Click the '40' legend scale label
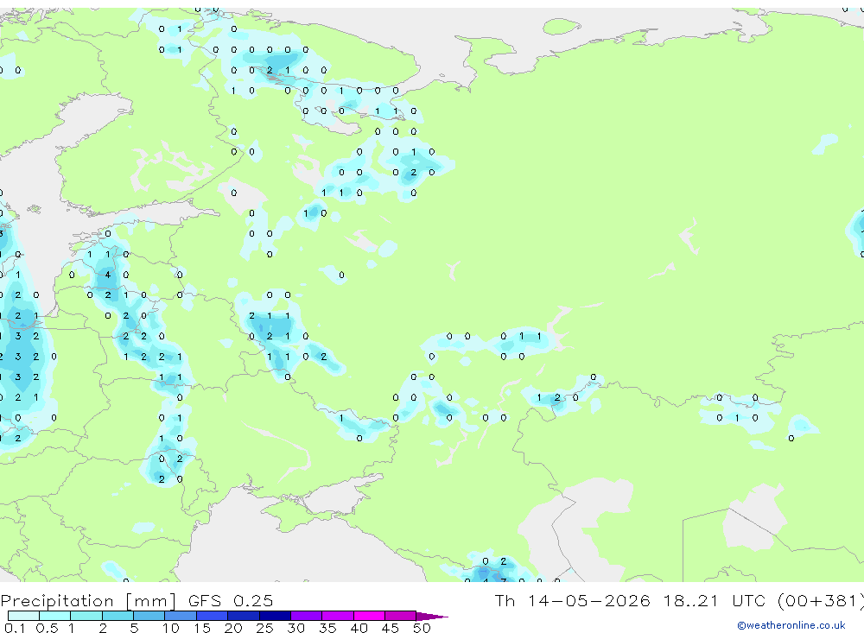Image resolution: width=864 pixels, height=633 pixels. click(359, 628)
